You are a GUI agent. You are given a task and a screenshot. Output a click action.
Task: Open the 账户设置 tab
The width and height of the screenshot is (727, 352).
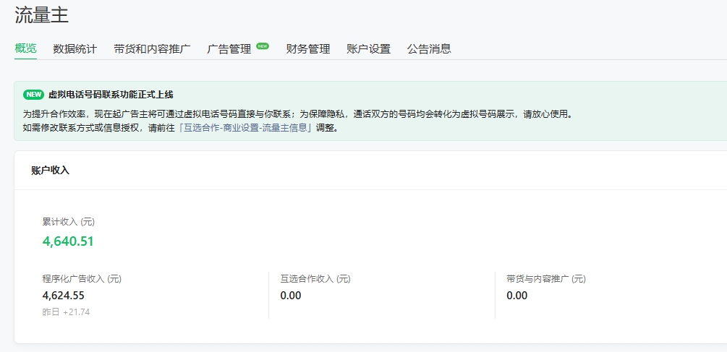pos(368,49)
